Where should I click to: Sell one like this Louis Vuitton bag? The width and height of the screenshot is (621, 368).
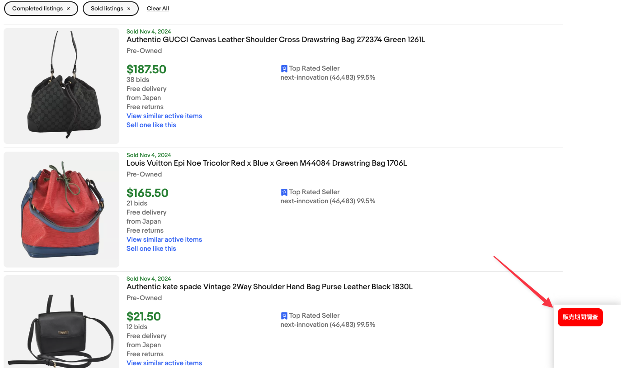tap(151, 249)
